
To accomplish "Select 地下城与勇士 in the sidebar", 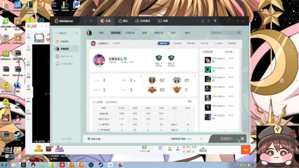I will pos(67,63).
